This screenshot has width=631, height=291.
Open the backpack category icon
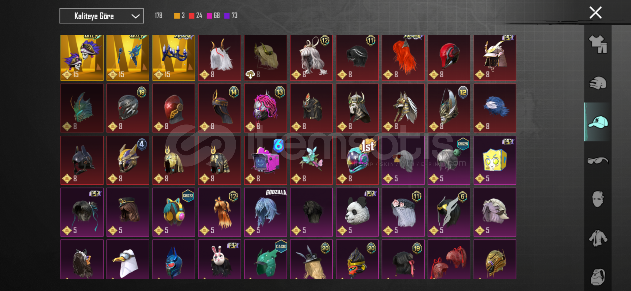click(x=598, y=277)
